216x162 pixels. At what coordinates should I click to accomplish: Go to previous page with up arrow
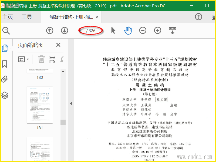50,31
